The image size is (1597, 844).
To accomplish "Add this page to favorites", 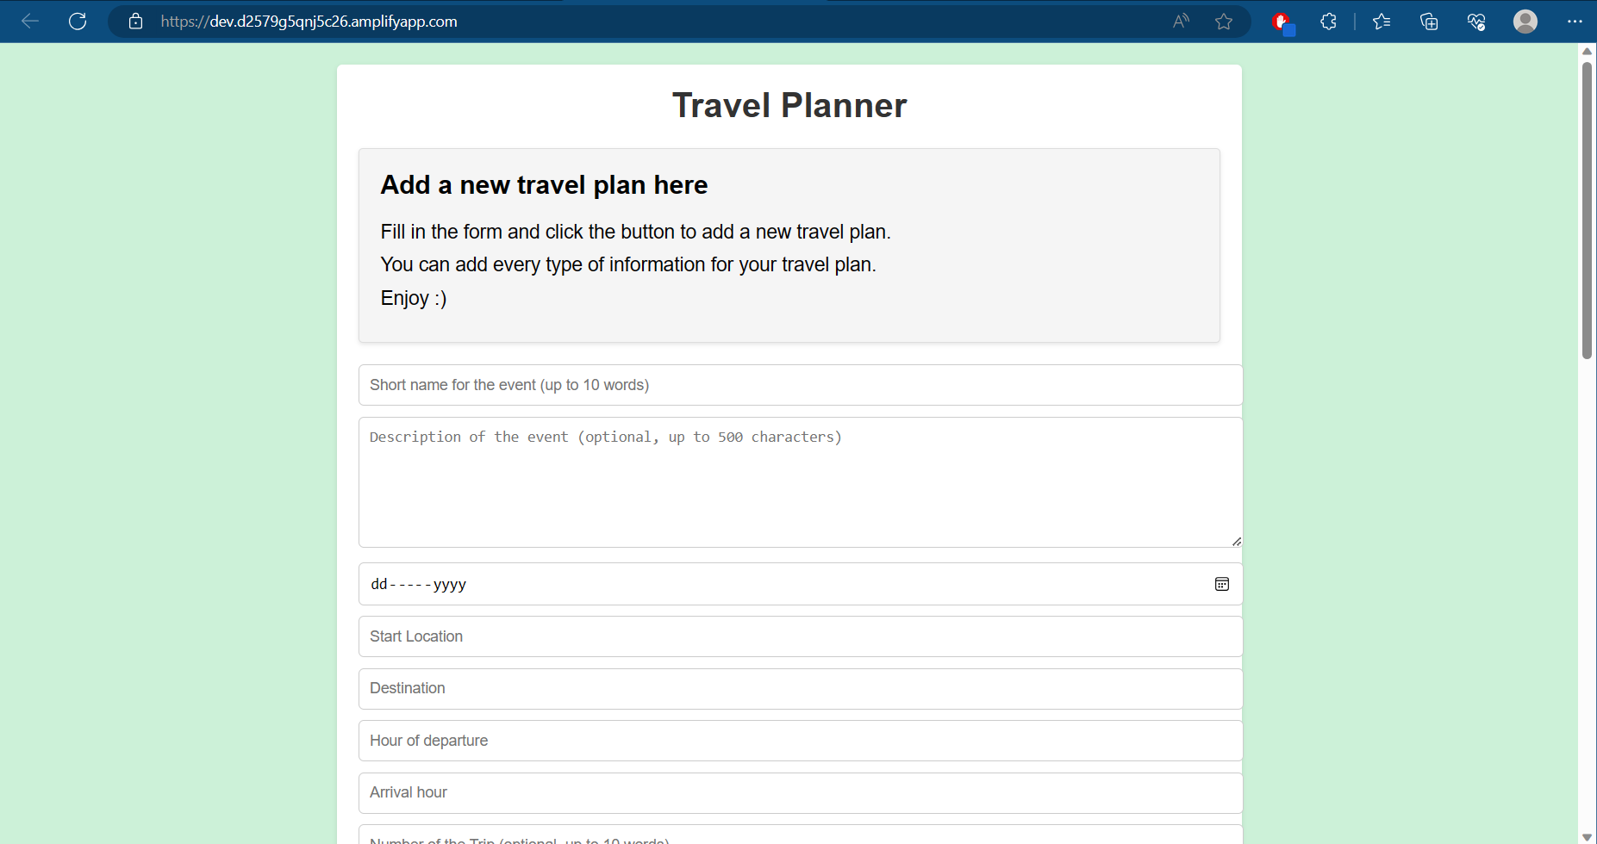I will 1224,22.
